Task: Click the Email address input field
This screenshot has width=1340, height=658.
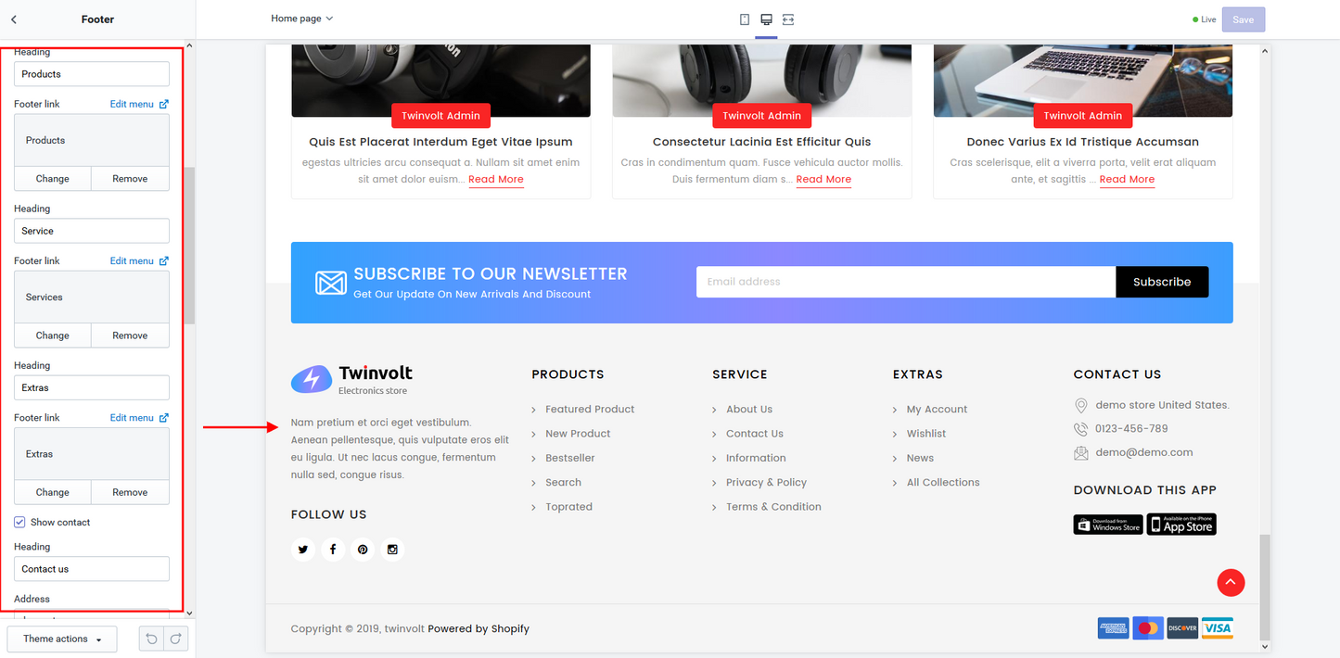Action: 905,281
